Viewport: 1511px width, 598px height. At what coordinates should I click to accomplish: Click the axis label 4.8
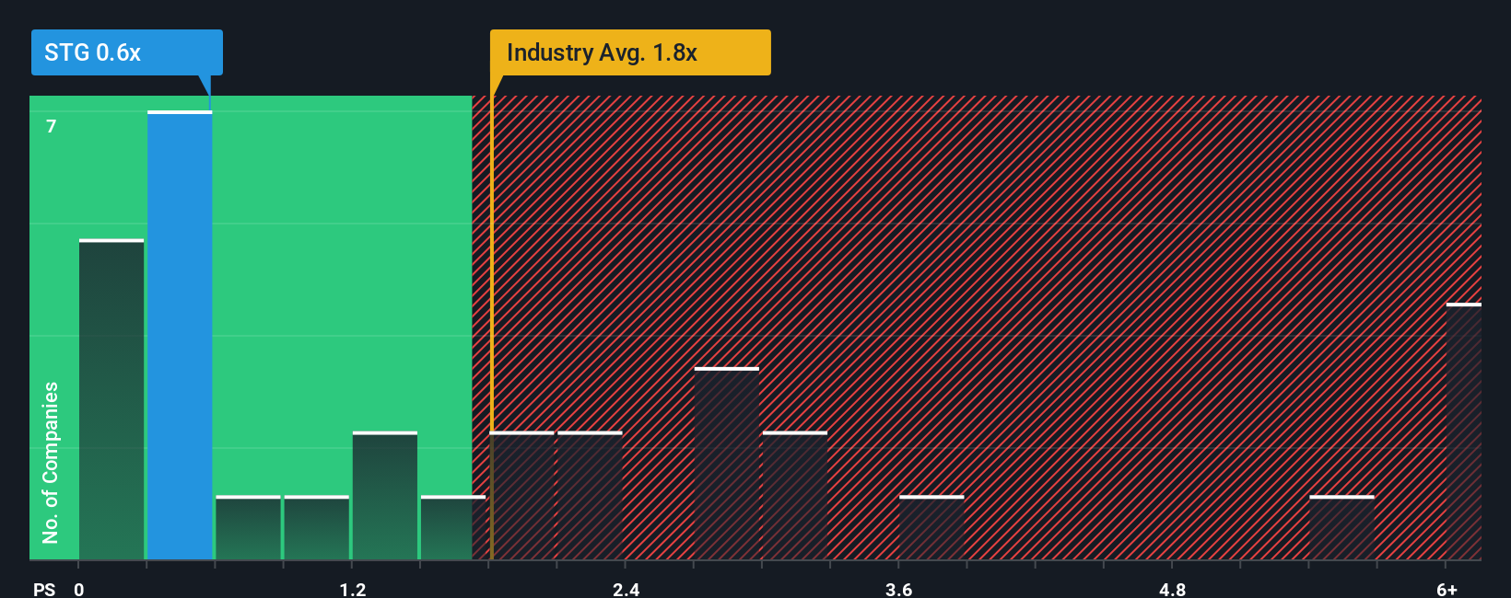tap(1173, 589)
